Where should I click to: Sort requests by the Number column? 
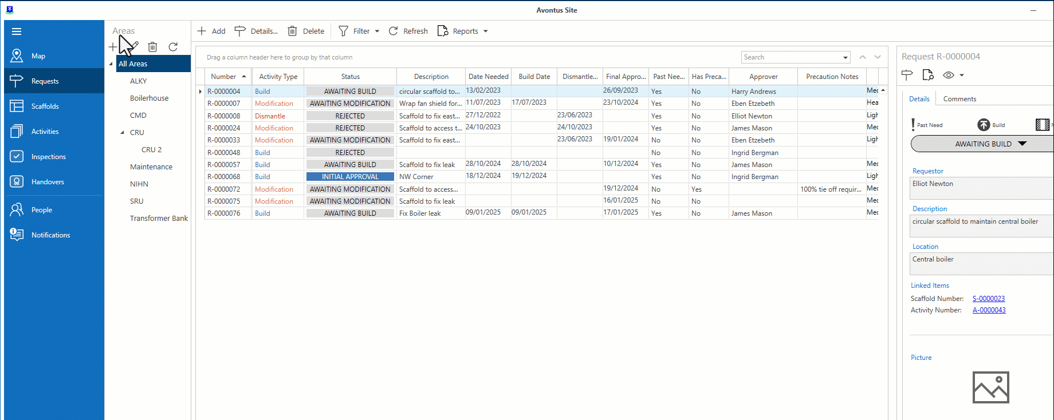point(223,77)
